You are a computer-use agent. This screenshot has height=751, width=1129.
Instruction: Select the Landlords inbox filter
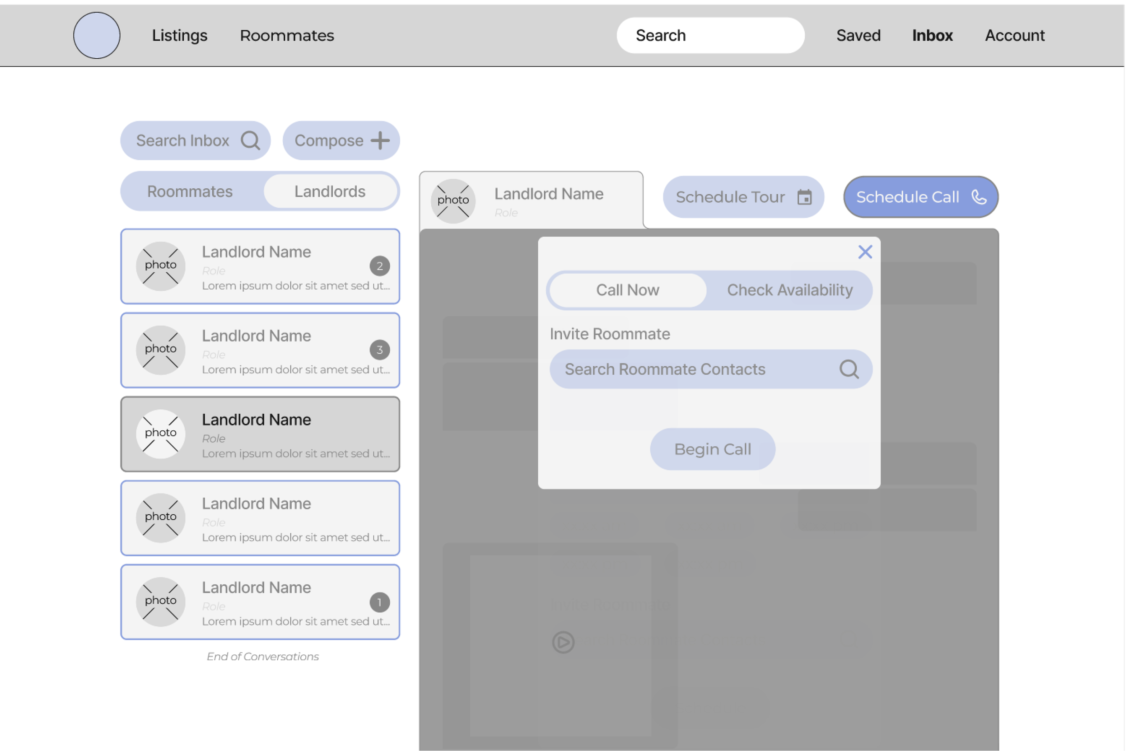[x=330, y=191]
